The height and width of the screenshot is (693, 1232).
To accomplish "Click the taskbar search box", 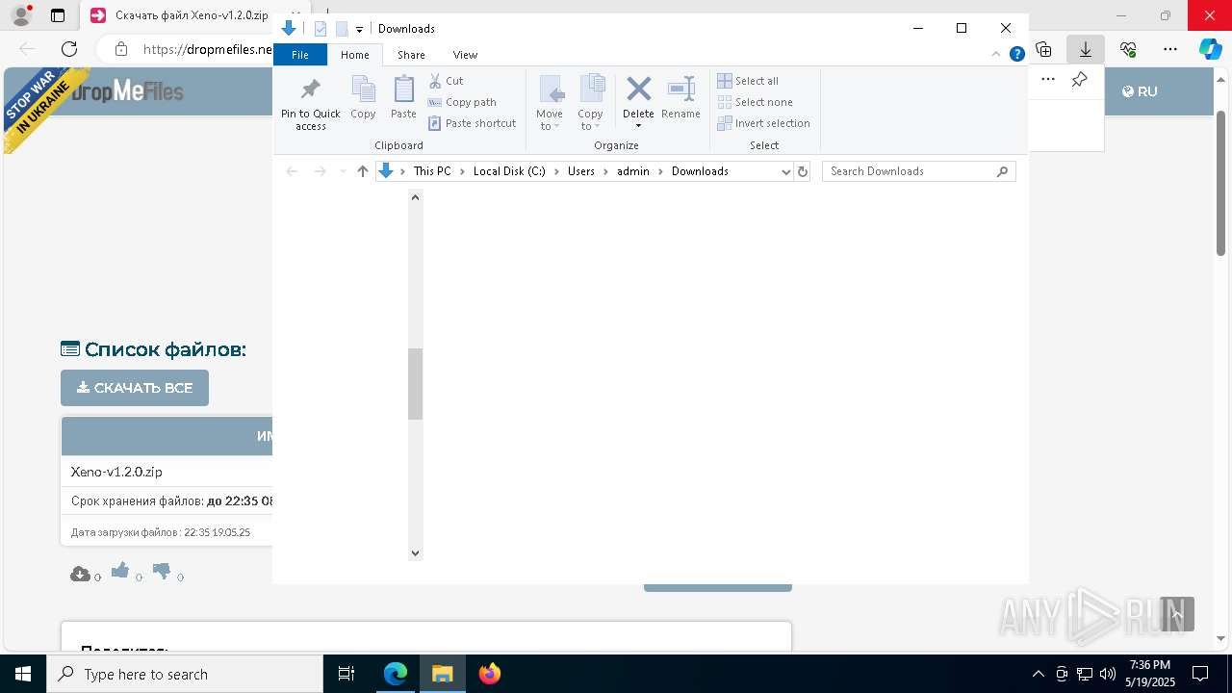I will [x=185, y=674].
